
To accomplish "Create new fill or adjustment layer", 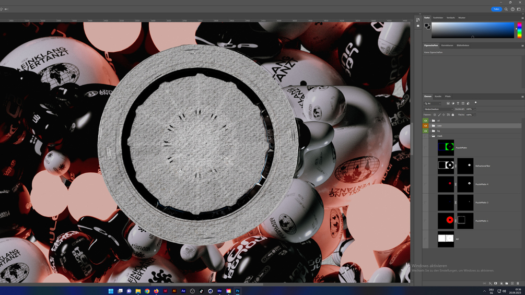I will click(x=501, y=284).
